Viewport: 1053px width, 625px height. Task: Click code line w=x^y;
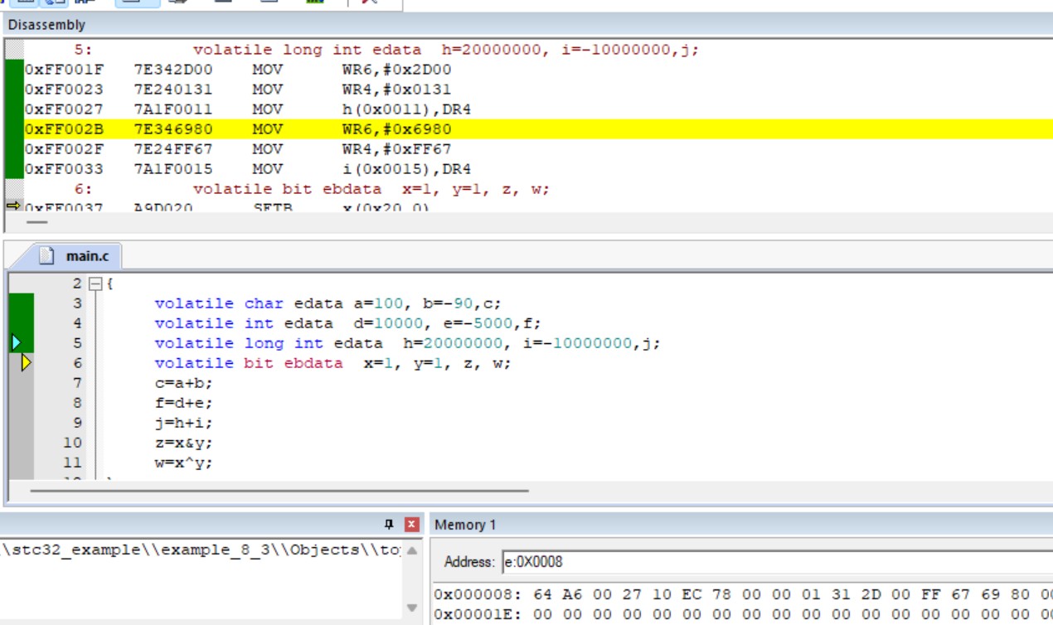183,463
